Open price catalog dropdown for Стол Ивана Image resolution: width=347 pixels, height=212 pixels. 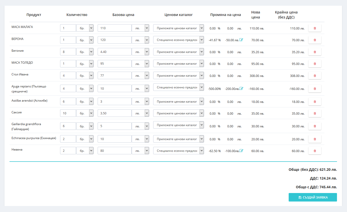coord(179,75)
